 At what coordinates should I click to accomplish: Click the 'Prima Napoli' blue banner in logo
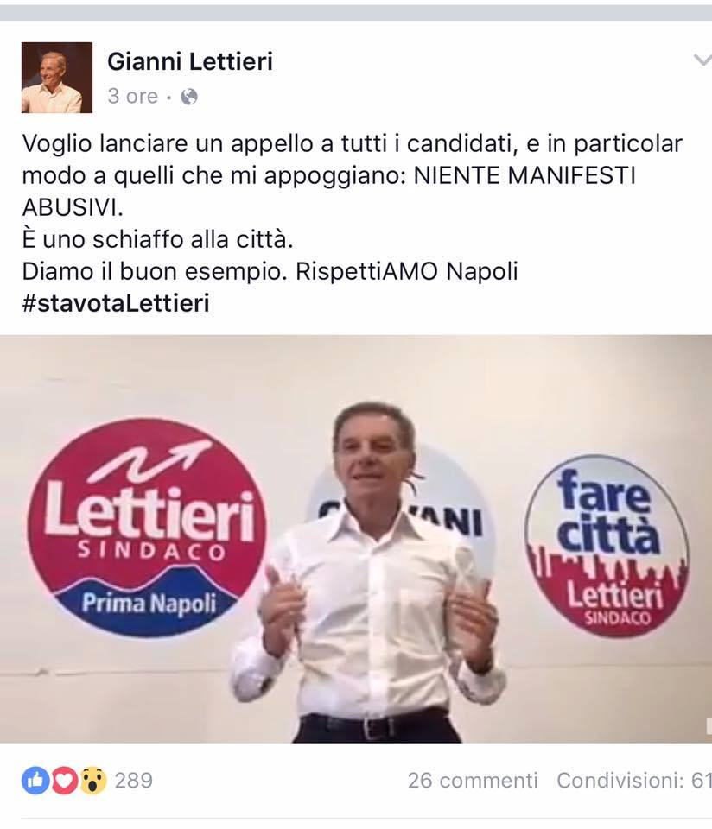pyautogui.click(x=149, y=603)
